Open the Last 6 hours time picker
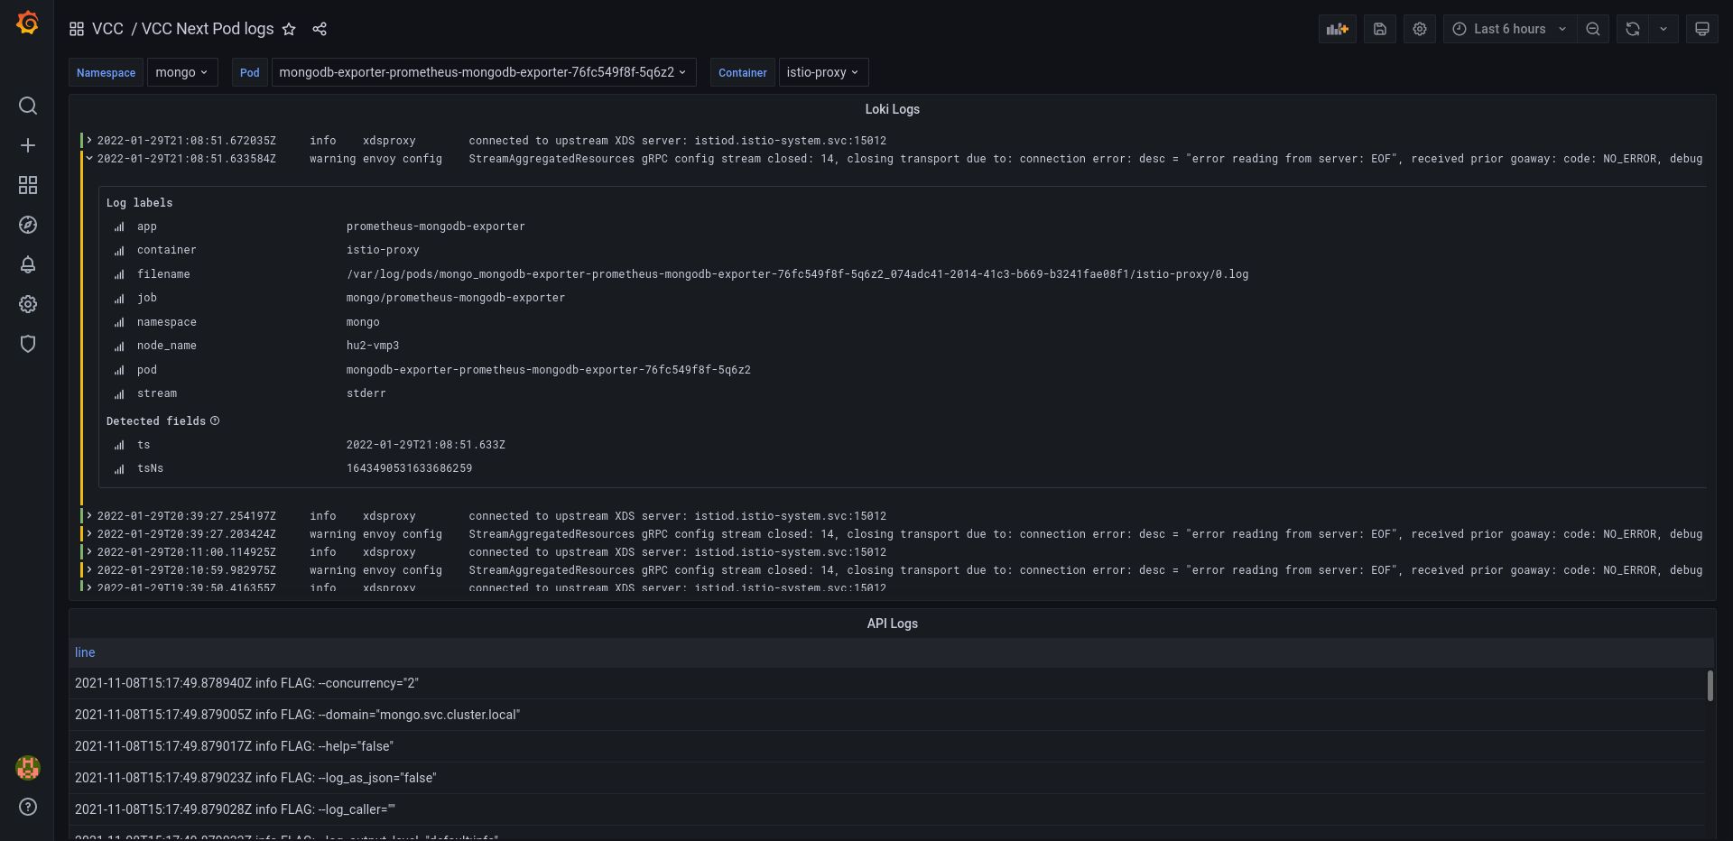Image resolution: width=1733 pixels, height=841 pixels. coord(1510,29)
